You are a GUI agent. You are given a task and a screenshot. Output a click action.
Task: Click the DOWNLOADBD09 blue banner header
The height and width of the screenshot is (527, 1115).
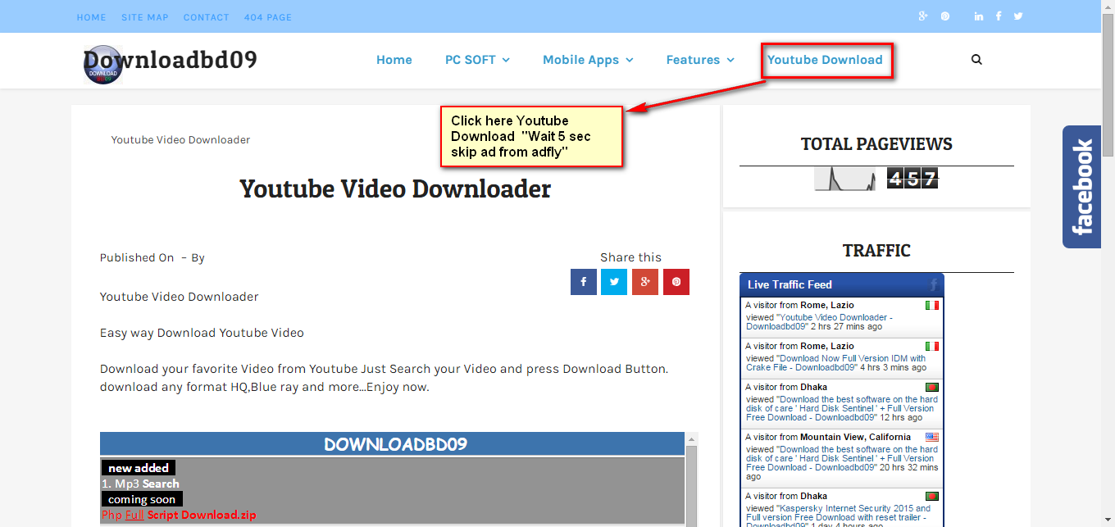tap(392, 444)
